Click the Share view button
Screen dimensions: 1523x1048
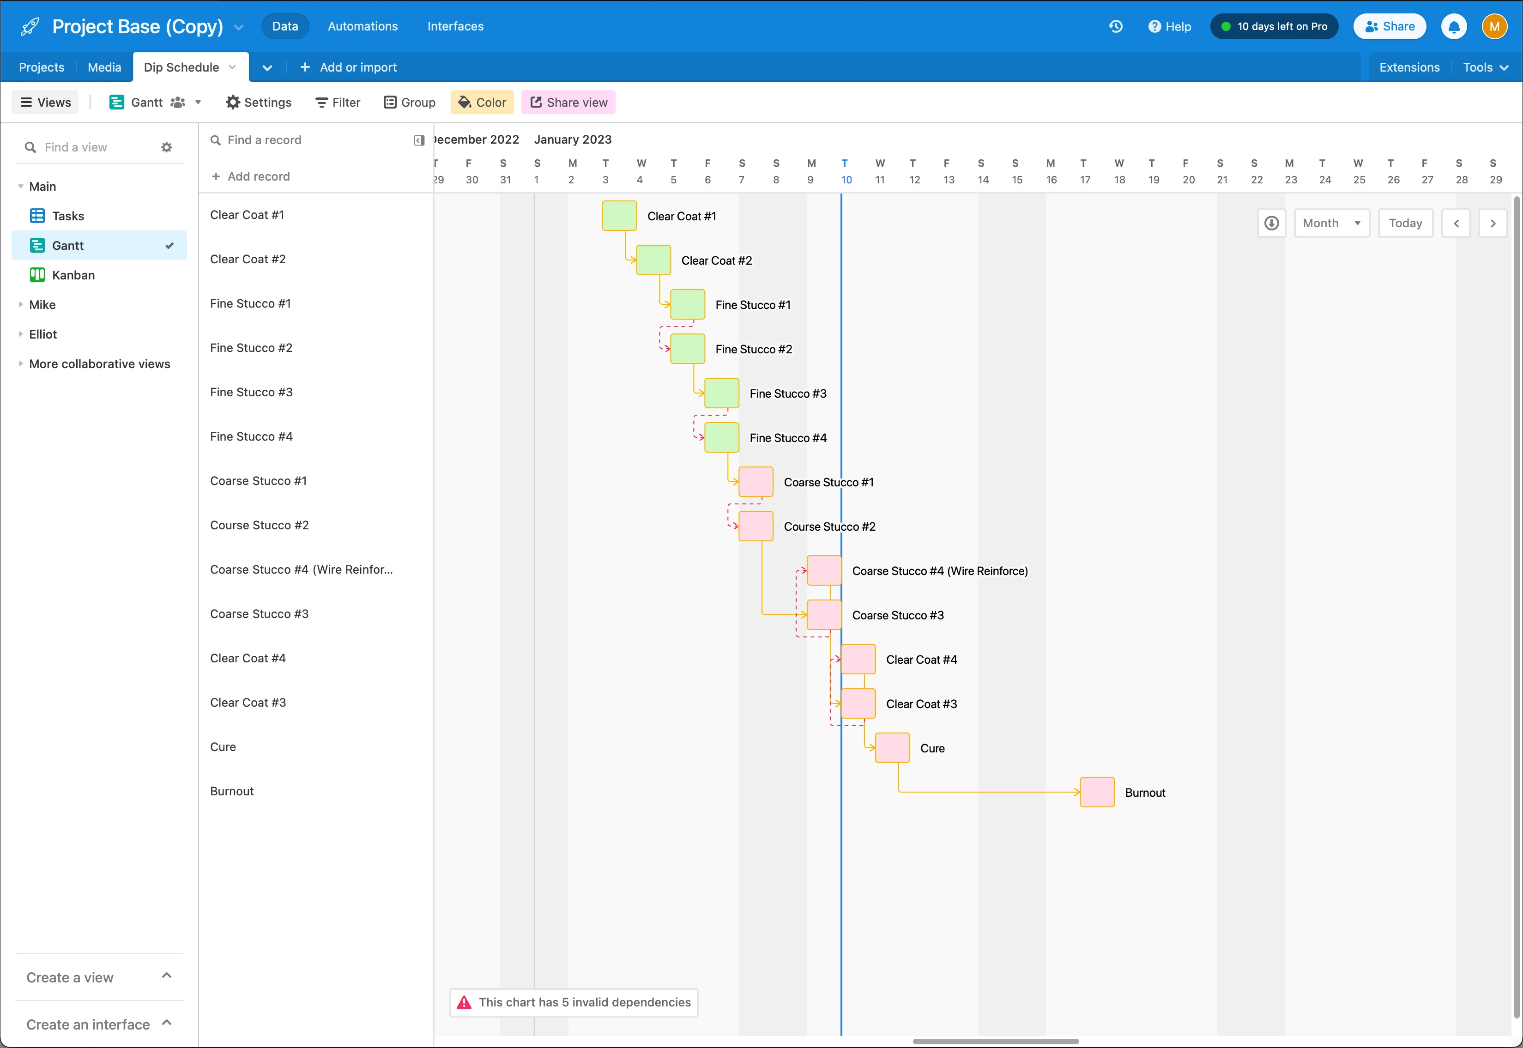click(568, 103)
